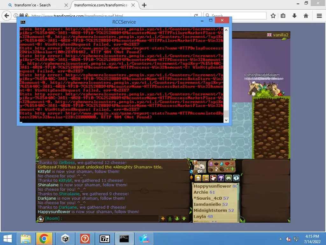
Task: Select player Archie in the list
Action: coord(201,192)
